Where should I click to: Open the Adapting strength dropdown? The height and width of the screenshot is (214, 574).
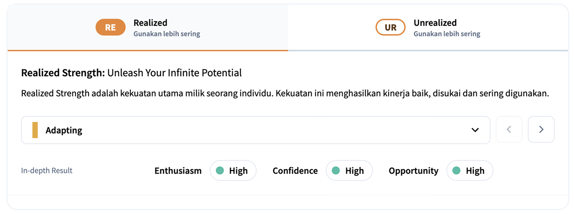[255, 130]
